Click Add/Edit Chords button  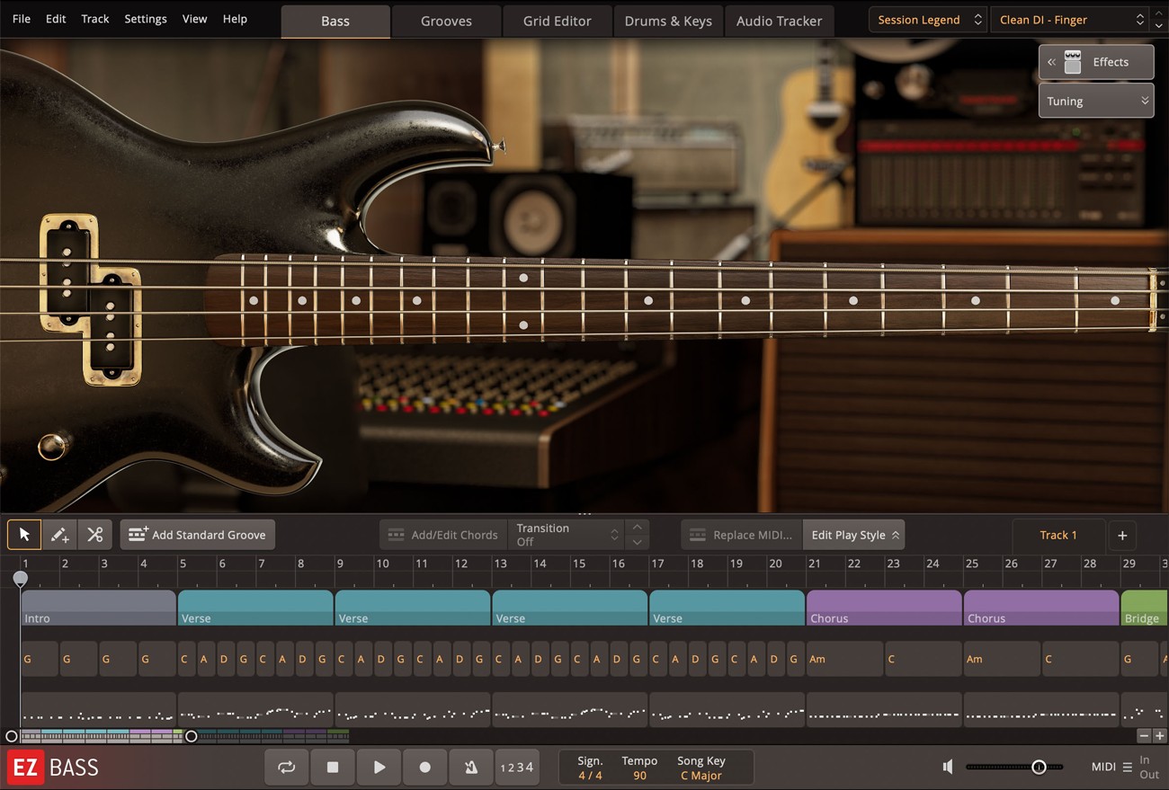(x=442, y=535)
